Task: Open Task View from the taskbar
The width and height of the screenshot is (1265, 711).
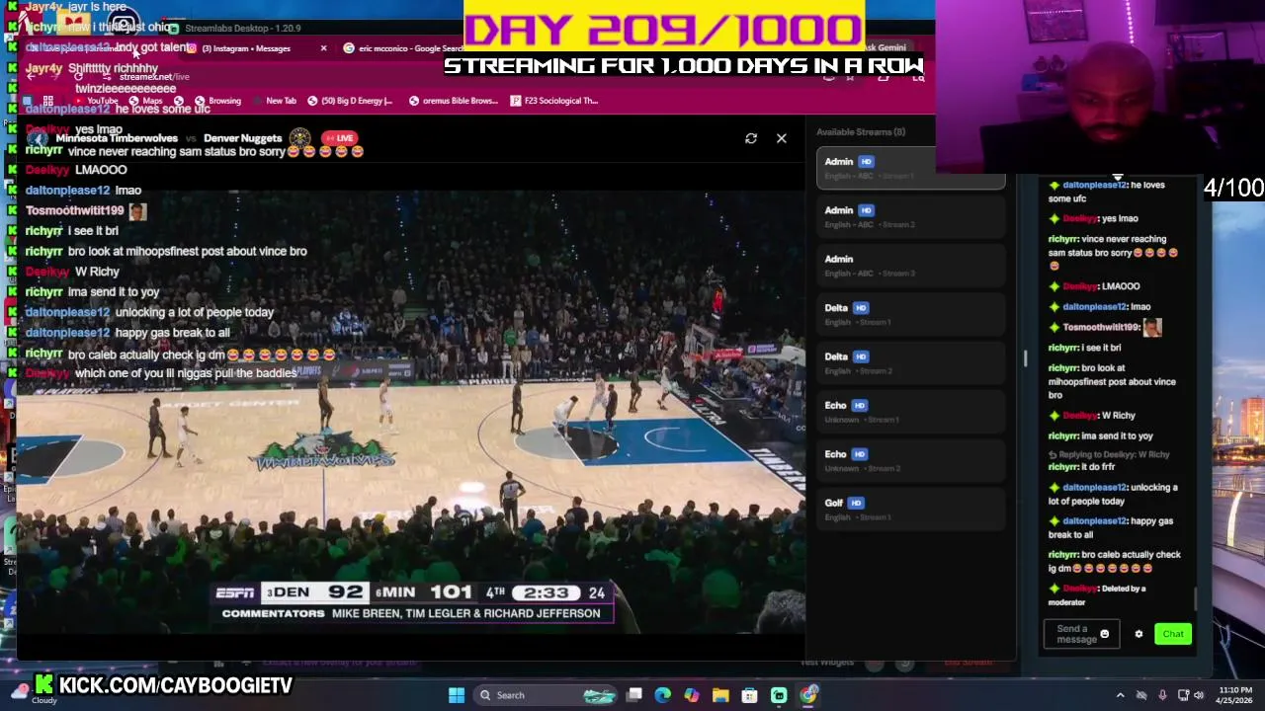Action: (634, 695)
